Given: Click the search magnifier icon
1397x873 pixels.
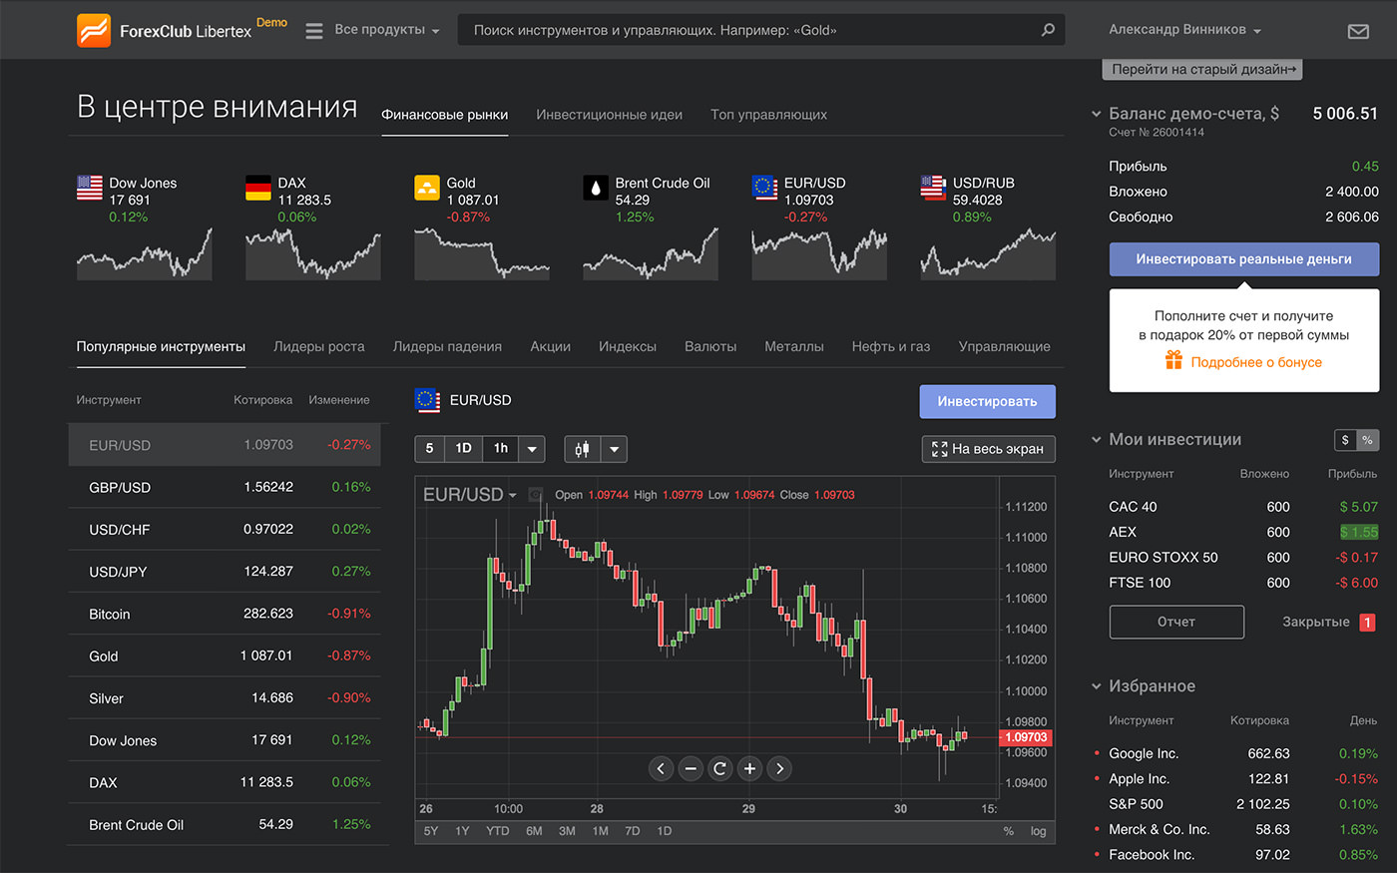Looking at the screenshot, I should coord(1048,30).
